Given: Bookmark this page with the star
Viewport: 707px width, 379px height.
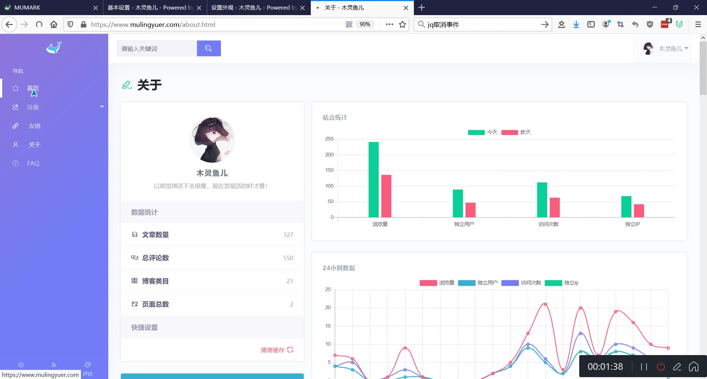Looking at the screenshot, I should (x=402, y=25).
